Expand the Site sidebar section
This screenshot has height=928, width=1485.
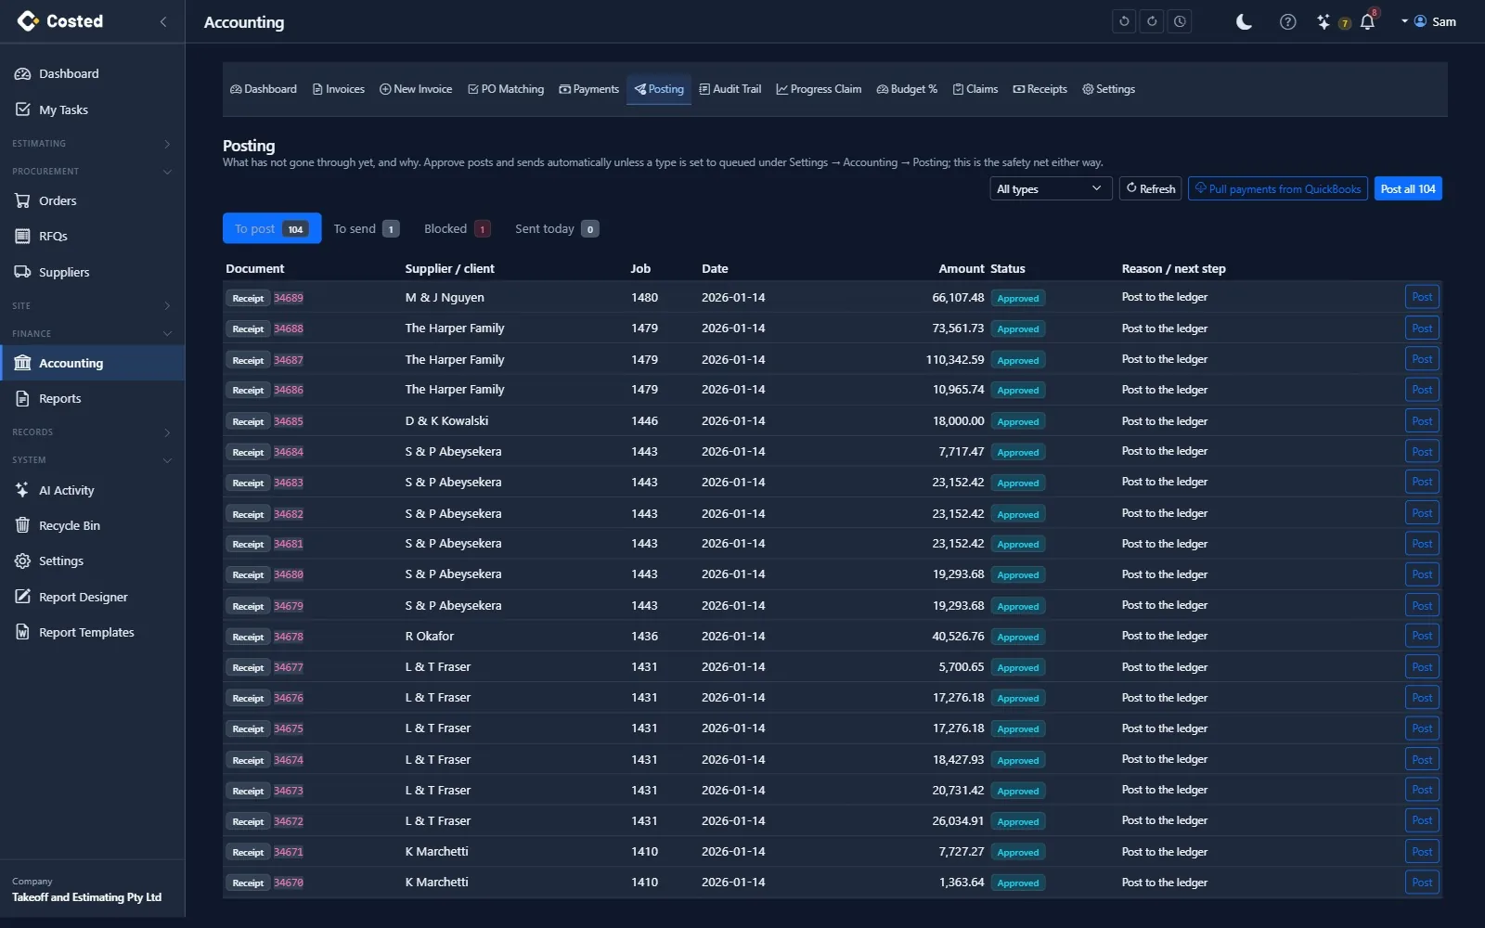click(92, 305)
